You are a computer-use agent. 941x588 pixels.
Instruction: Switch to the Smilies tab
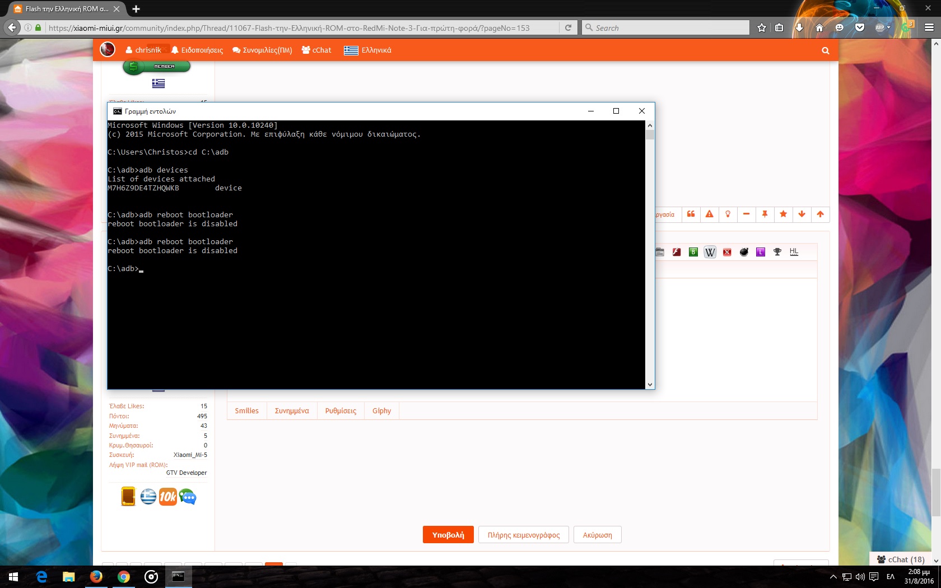click(x=246, y=411)
